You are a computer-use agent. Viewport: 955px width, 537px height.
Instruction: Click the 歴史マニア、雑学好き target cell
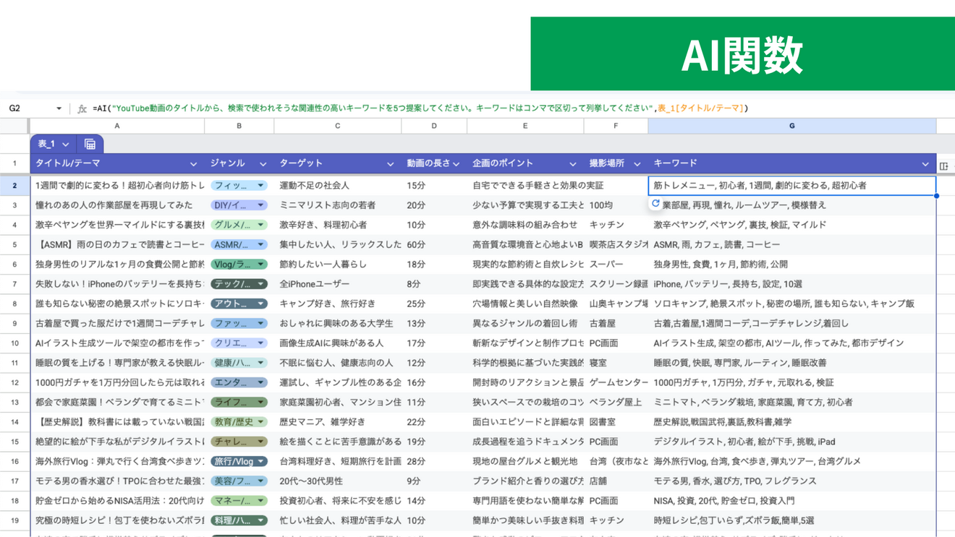[337, 422]
